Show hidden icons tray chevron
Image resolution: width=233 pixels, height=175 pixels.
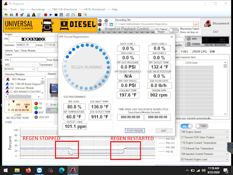click(187, 170)
